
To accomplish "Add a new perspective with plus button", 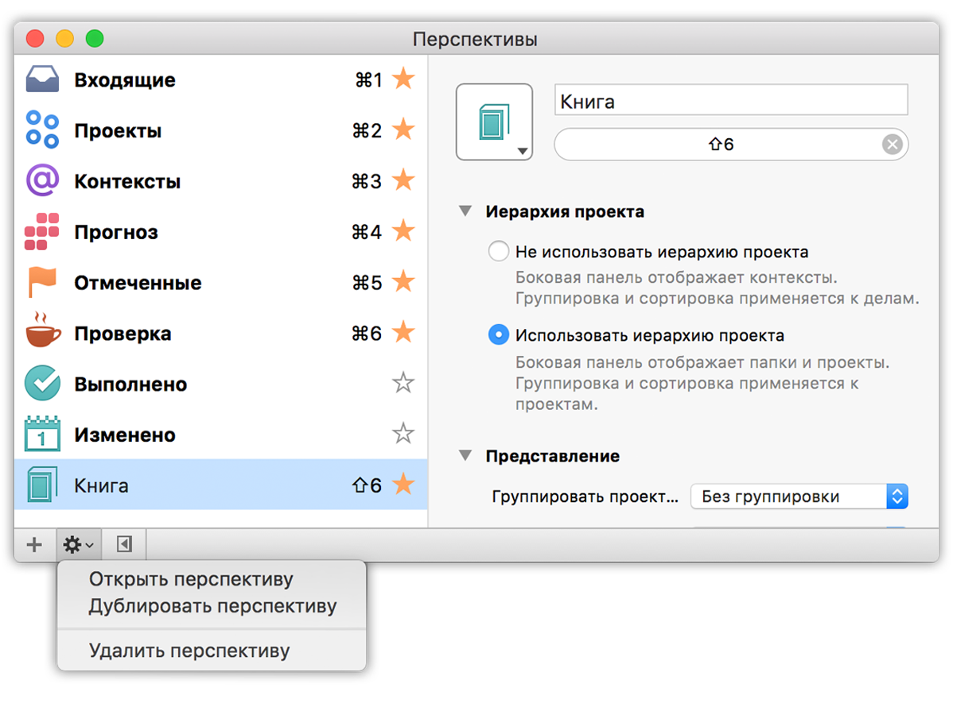I will [35, 544].
